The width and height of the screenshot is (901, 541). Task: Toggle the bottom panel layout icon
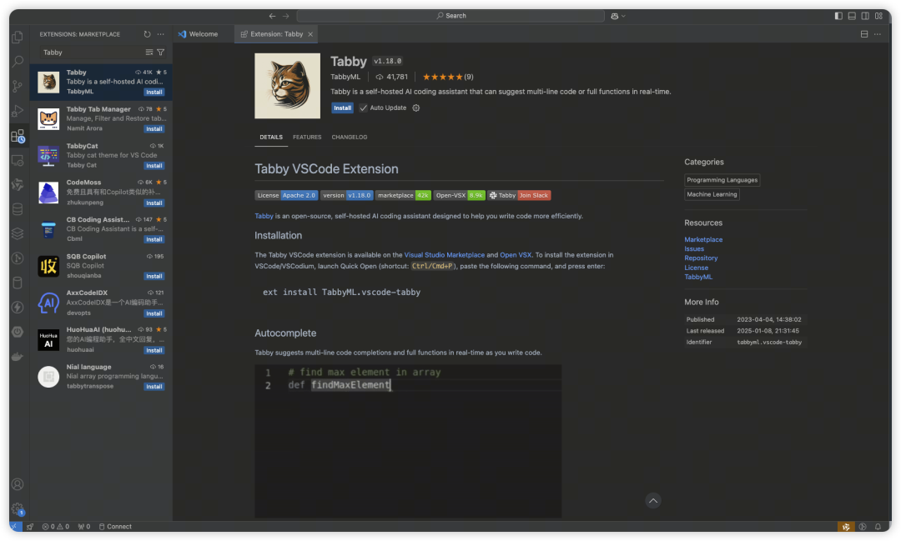tap(852, 16)
